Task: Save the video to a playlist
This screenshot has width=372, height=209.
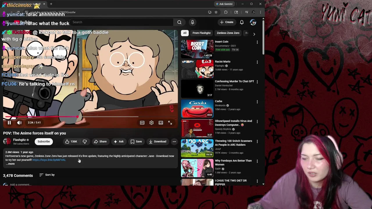Action: [136, 142]
